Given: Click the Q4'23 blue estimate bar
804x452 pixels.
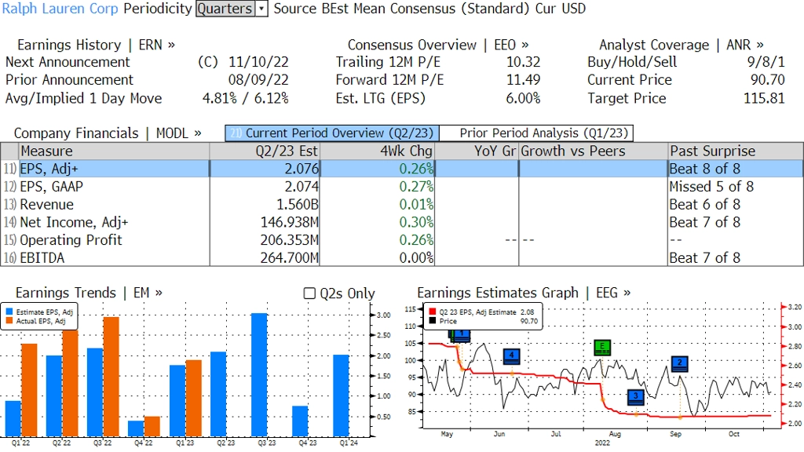Looking at the screenshot, I should 300,421.
